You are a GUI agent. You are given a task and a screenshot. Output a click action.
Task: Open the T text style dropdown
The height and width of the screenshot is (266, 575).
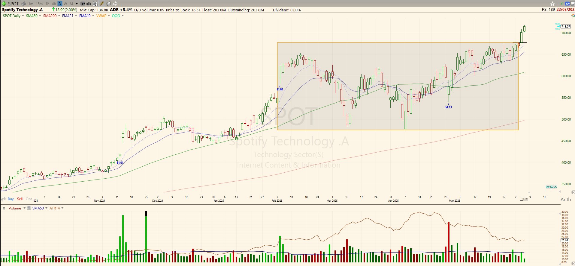83,4
